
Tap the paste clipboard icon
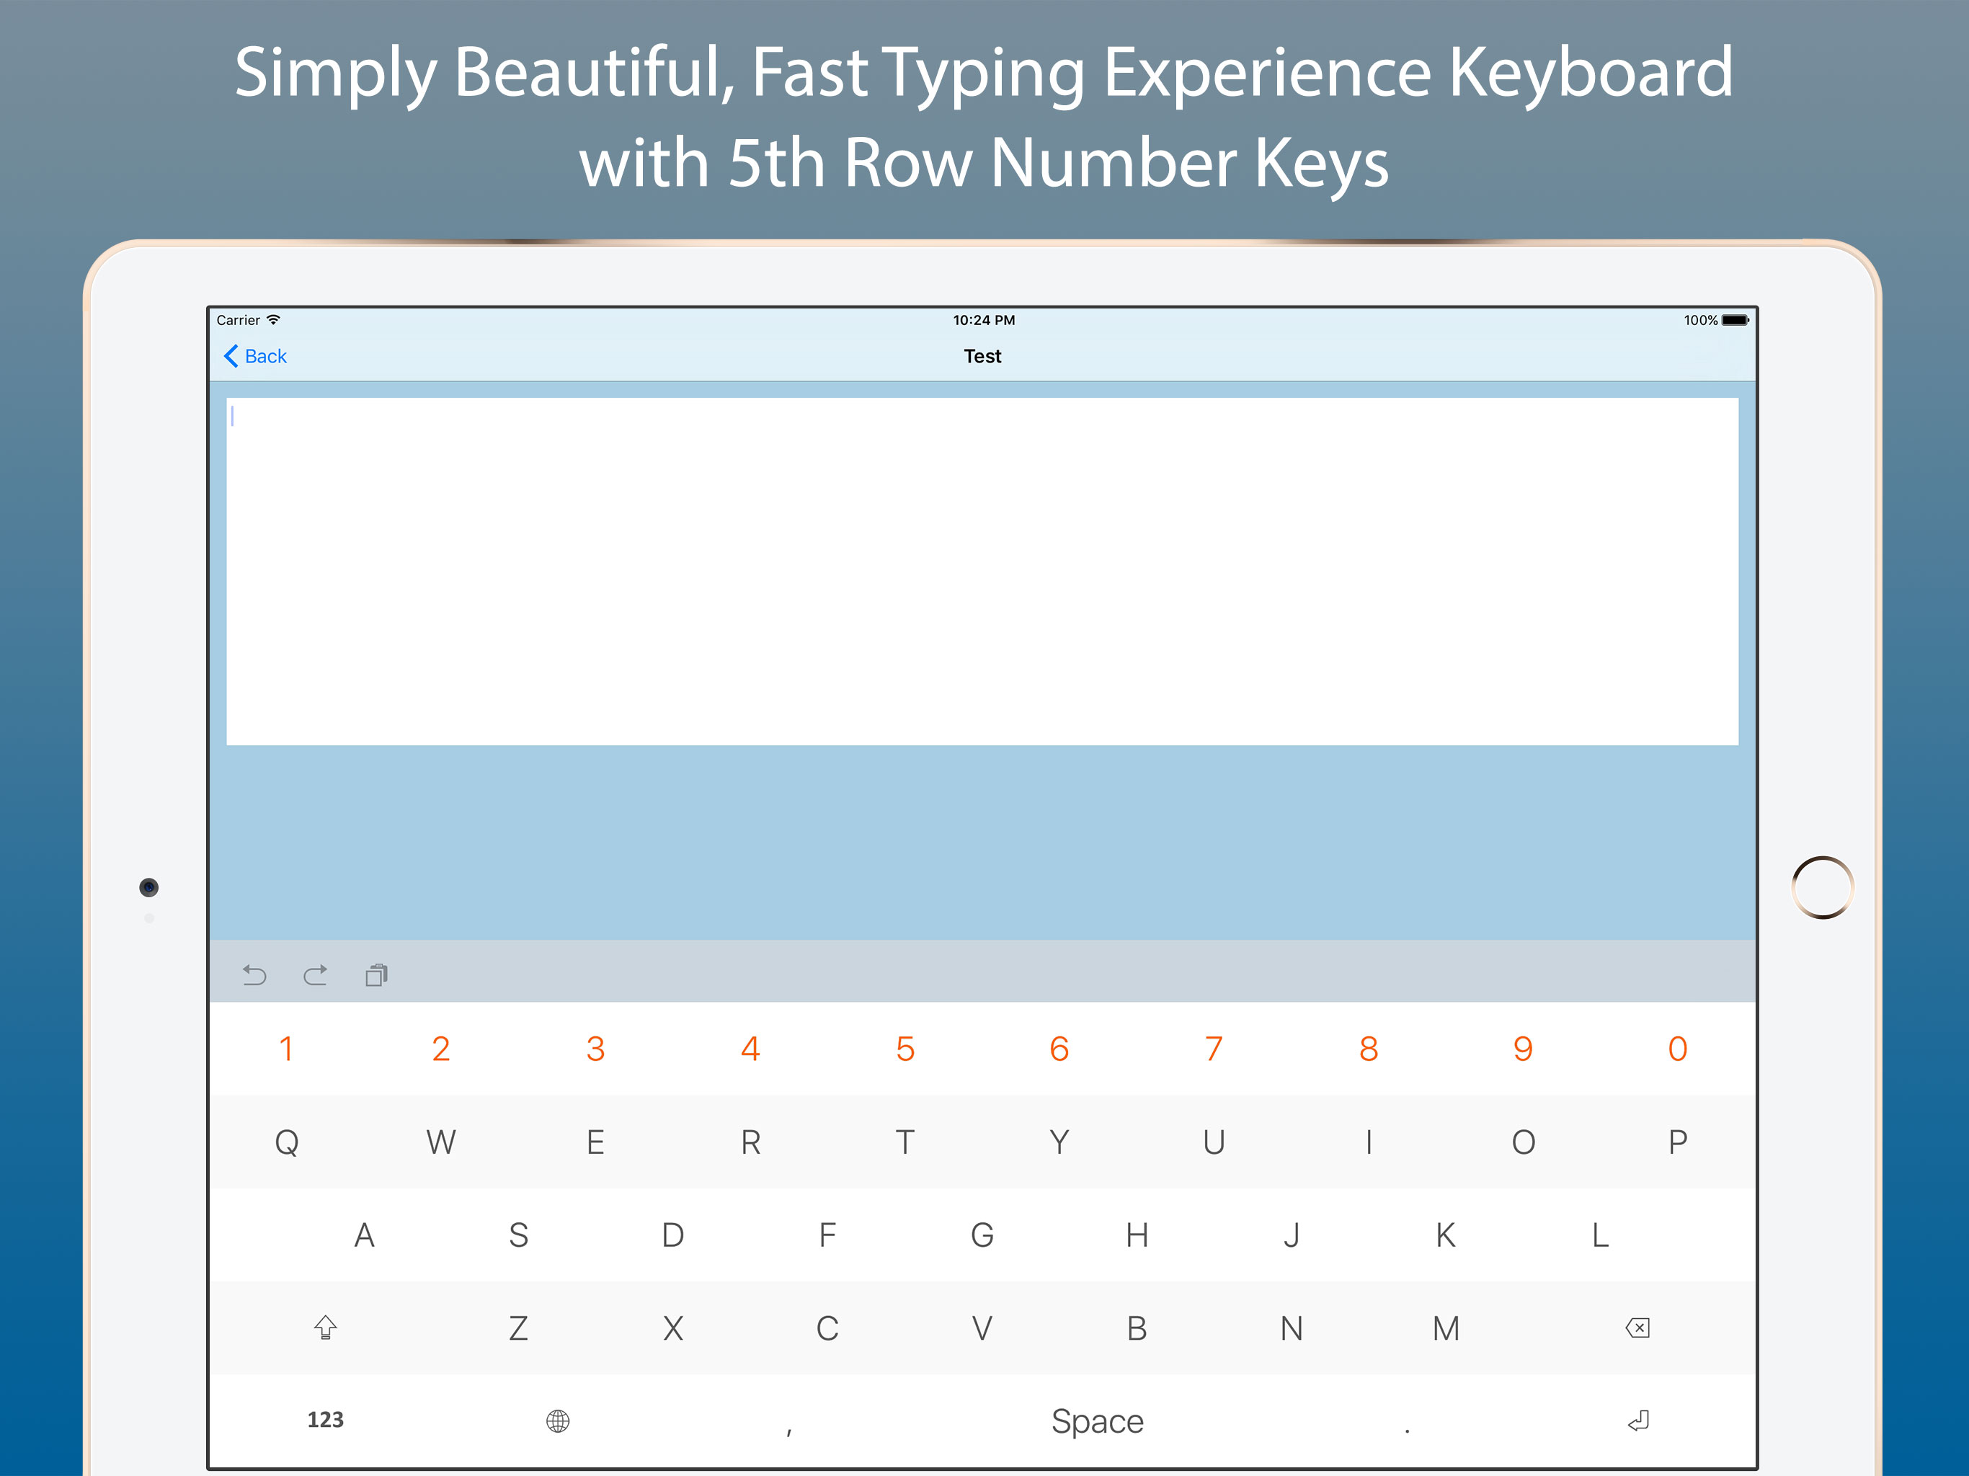pos(376,975)
